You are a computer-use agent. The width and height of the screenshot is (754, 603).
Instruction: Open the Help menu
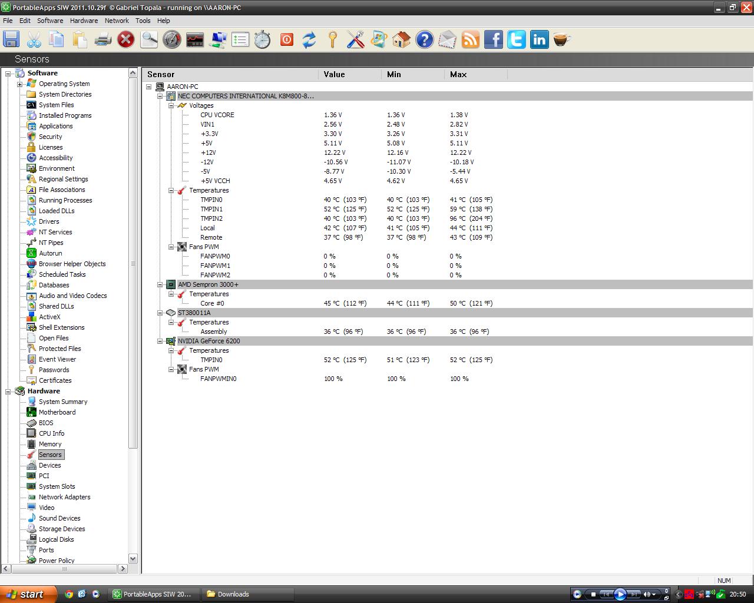click(164, 21)
